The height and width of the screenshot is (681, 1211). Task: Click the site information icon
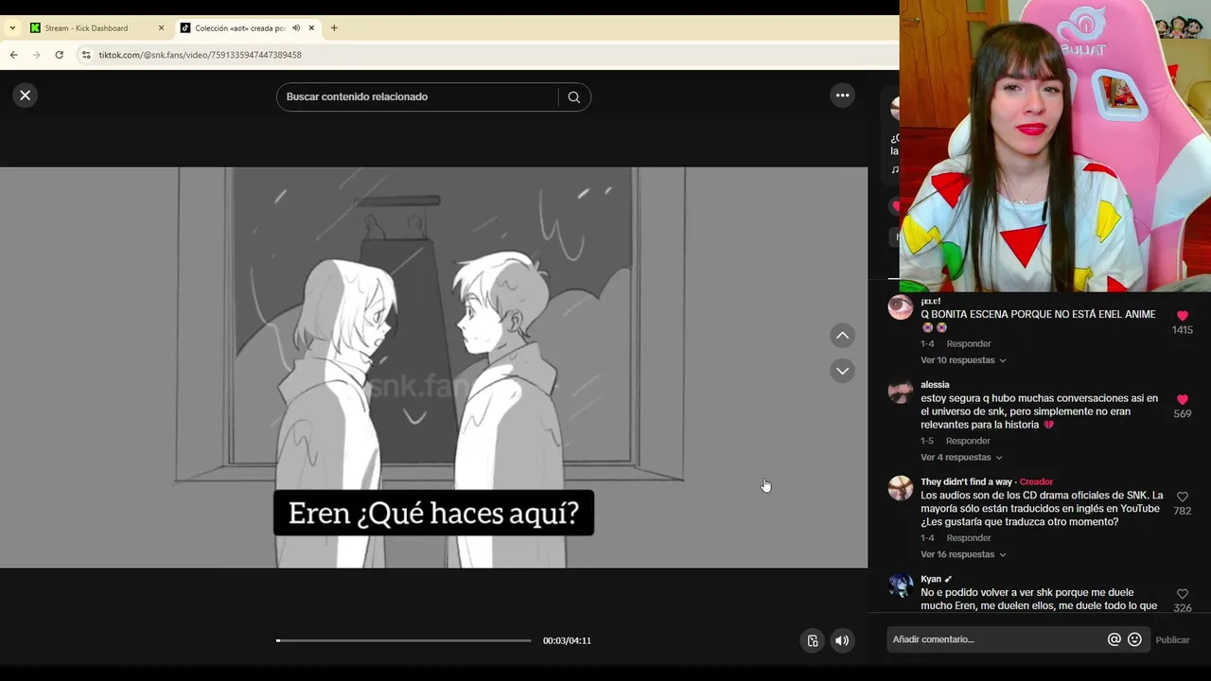(86, 55)
